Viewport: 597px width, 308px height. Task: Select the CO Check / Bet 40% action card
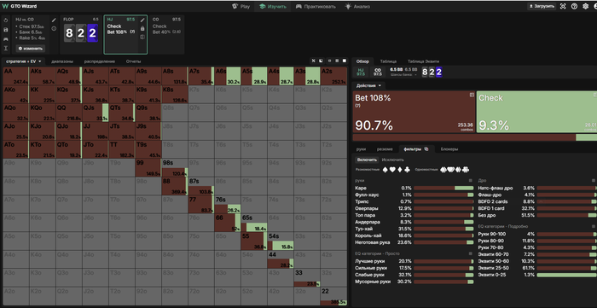tap(166, 35)
